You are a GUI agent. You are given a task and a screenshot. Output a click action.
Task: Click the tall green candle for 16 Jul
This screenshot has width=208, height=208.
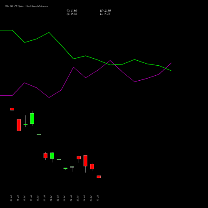pyautogui.click(x=32, y=119)
